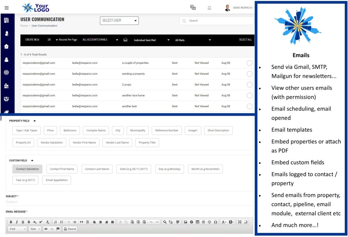The image size is (348, 237).
Task: Open the SELECT USER dropdown
Action: [119, 21]
